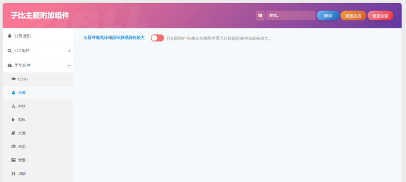
Task: Open the 公告通知 section
Action: point(38,36)
